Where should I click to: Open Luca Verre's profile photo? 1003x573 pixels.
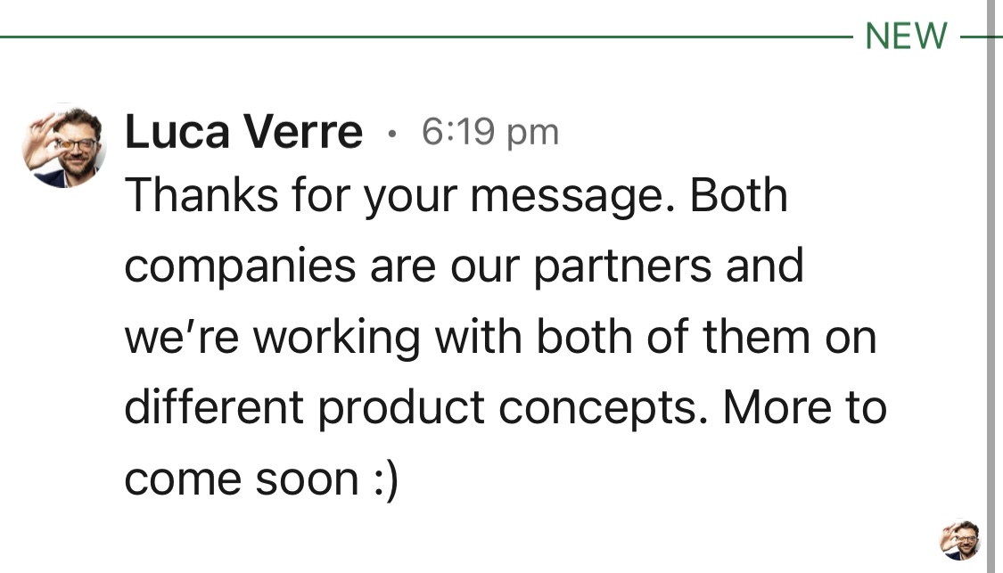pyautogui.click(x=64, y=147)
